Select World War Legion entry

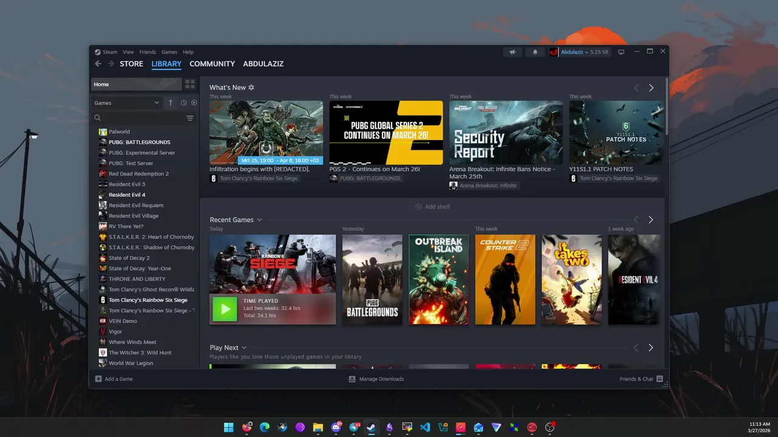131,363
